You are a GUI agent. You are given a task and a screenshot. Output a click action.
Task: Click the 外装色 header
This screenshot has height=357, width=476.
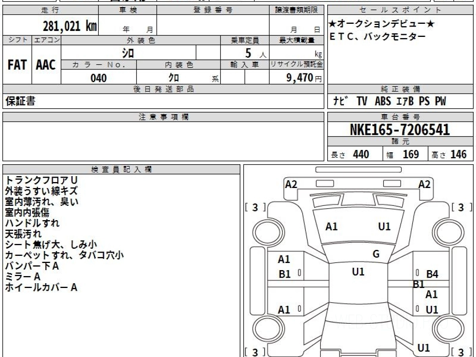(141, 40)
